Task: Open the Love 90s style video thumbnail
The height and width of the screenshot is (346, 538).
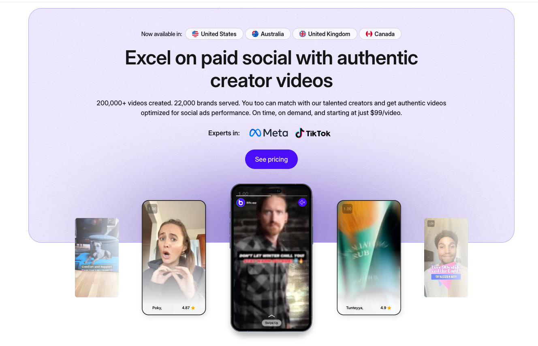Action: 446,258
